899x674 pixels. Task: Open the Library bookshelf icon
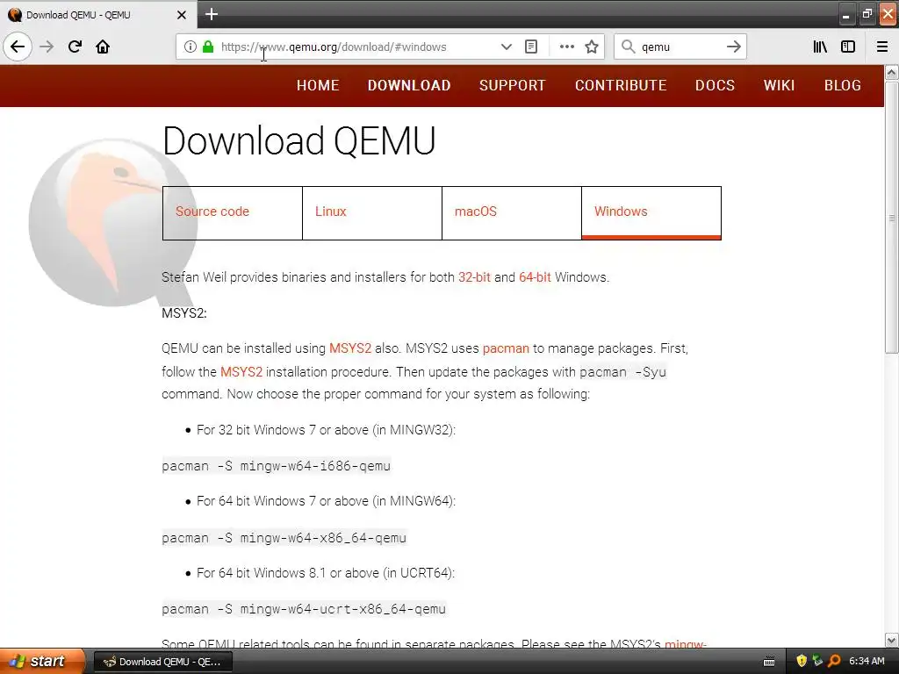pos(820,47)
